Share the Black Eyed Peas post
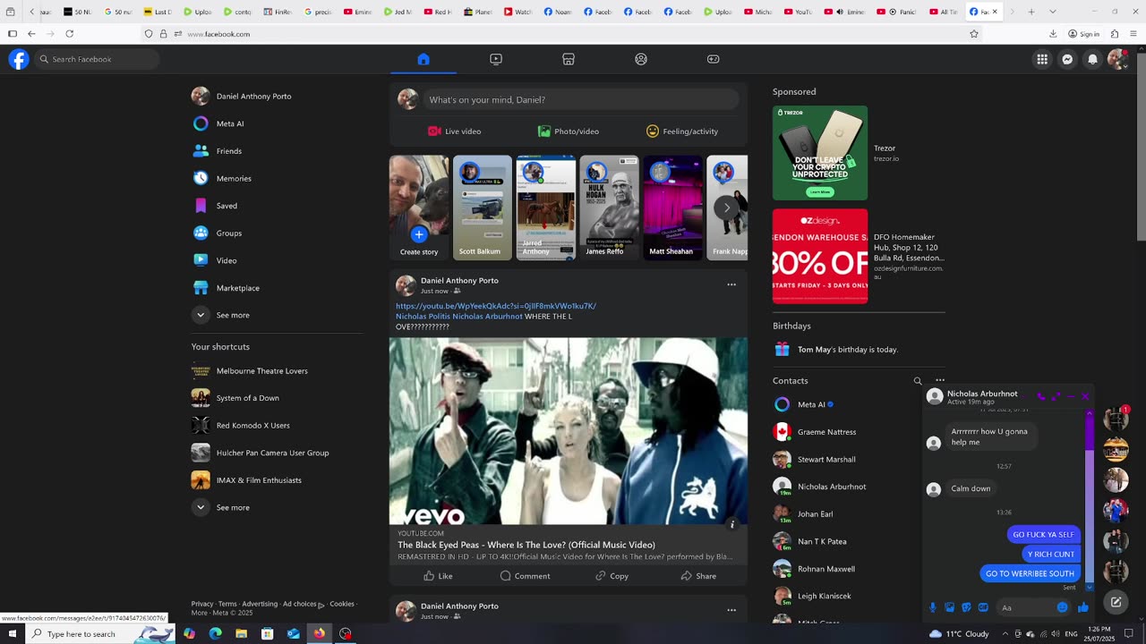 point(698,576)
